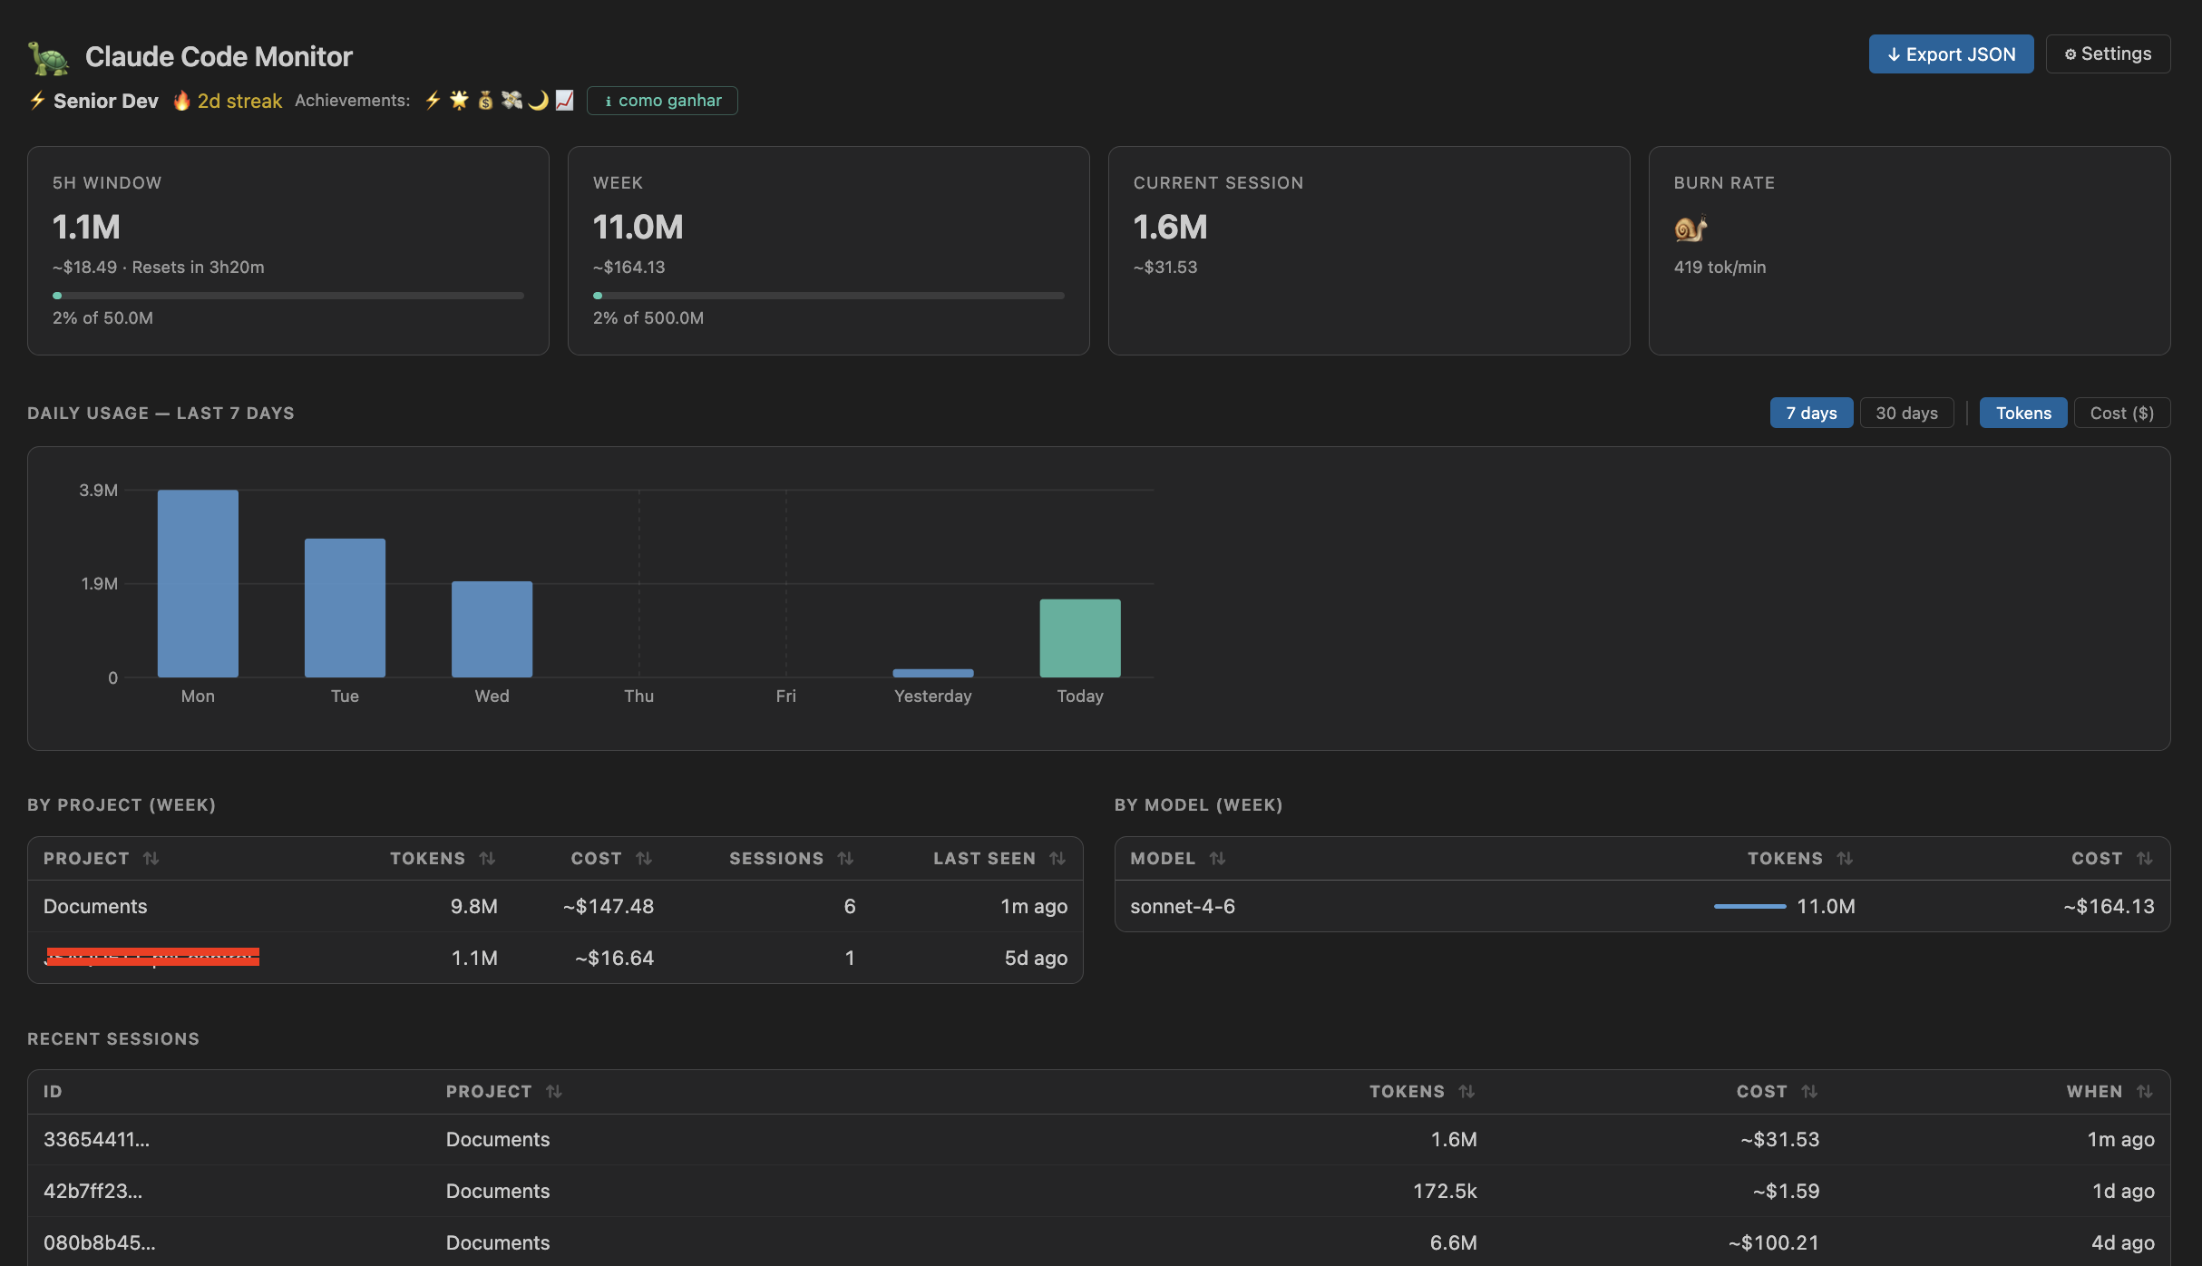Viewport: 2202px width, 1266px height.
Task: Show chart values as Tokens
Action: 2023,413
